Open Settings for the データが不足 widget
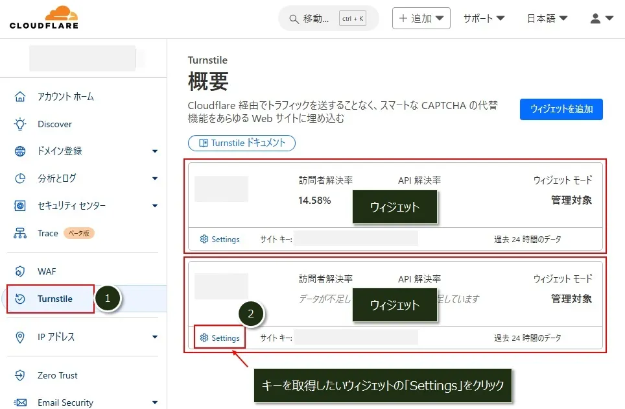 coord(220,338)
